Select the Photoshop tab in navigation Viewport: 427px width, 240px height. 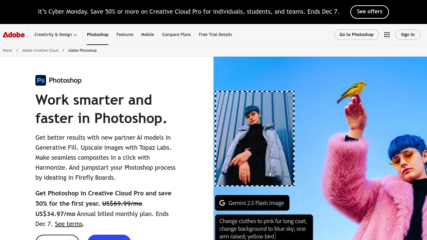pyautogui.click(x=97, y=34)
